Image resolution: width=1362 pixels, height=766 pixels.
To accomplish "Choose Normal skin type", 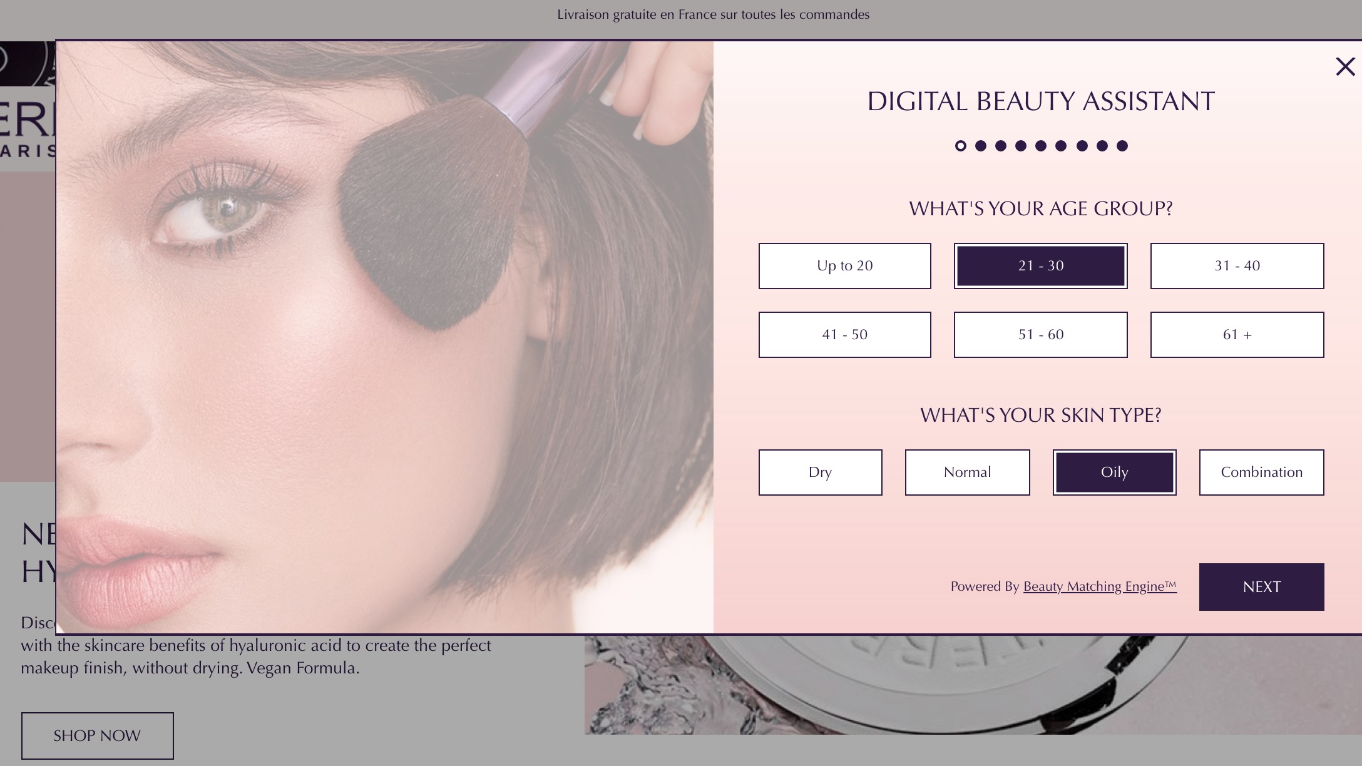I will pos(967,472).
